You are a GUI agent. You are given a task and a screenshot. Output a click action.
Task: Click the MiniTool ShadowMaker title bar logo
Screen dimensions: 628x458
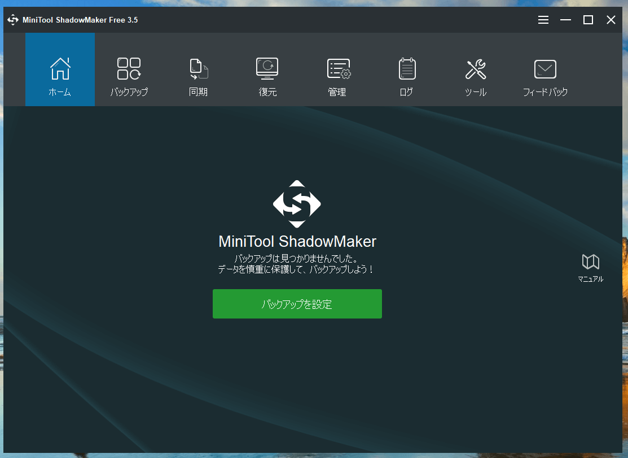(x=13, y=20)
